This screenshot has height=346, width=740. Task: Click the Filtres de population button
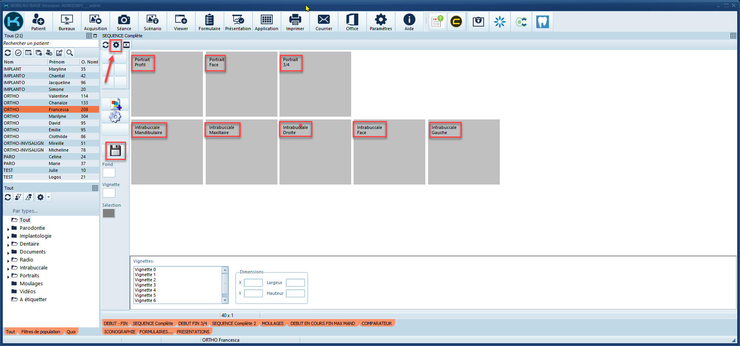(x=40, y=332)
